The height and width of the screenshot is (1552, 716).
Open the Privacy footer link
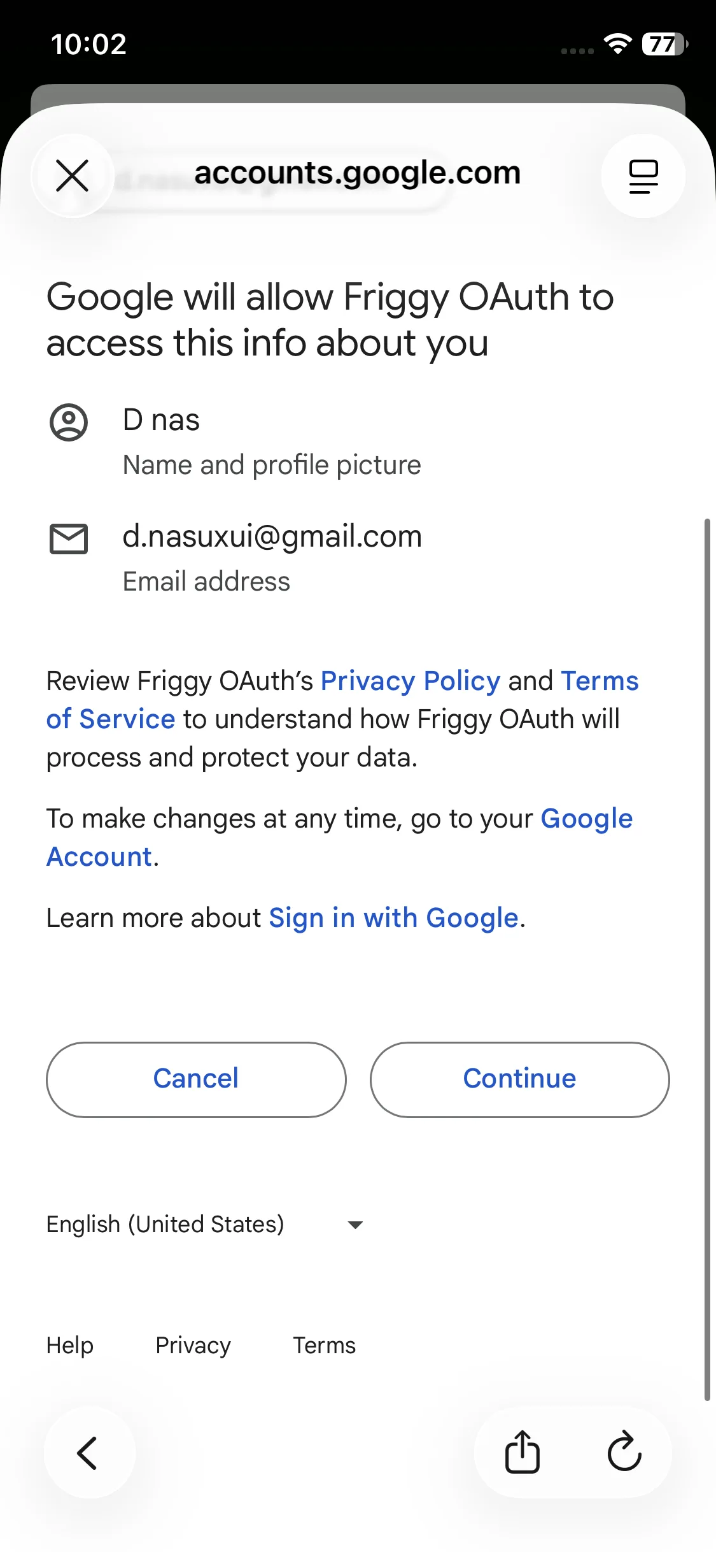pos(193,1346)
